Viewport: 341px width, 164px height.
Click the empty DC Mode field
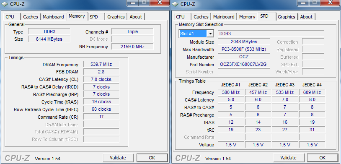click(132, 39)
